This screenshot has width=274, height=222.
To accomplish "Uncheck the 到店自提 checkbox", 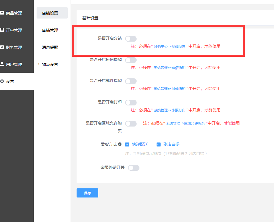I will (159, 144).
